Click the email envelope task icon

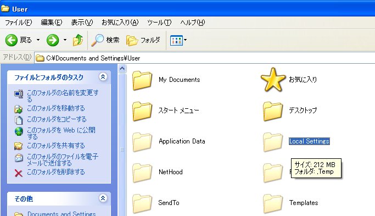(x=19, y=158)
